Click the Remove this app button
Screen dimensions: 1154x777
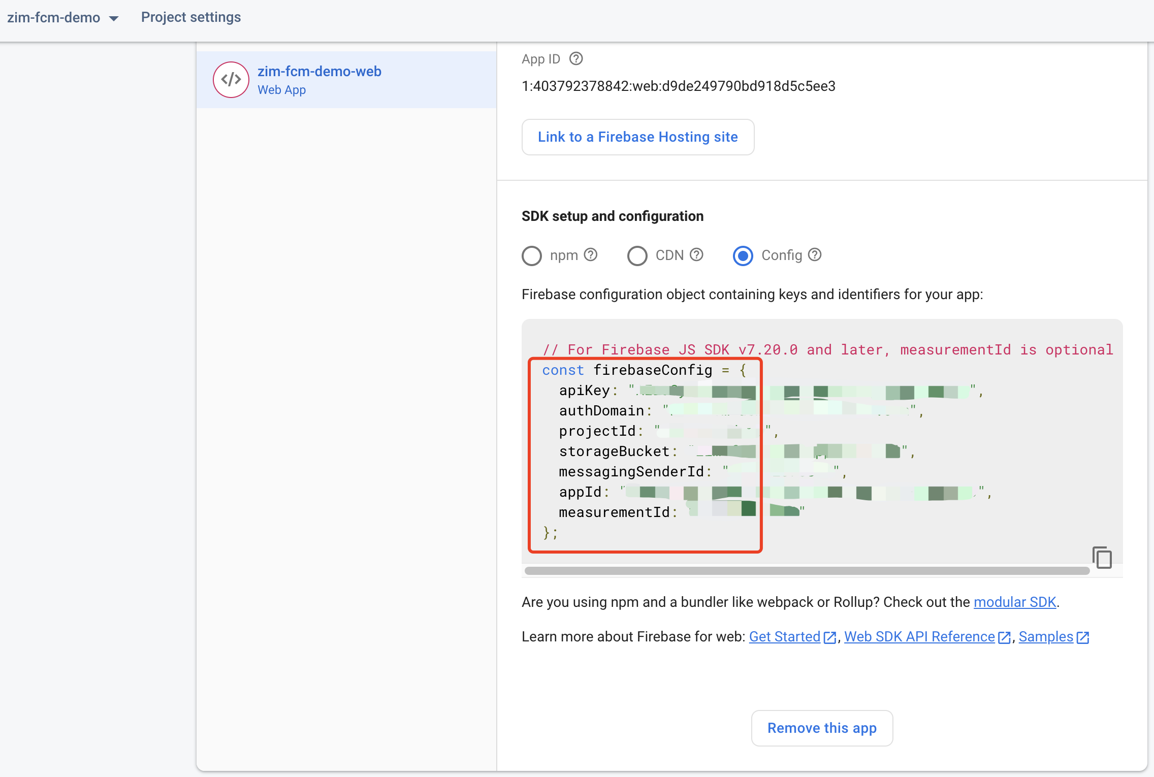tap(822, 728)
